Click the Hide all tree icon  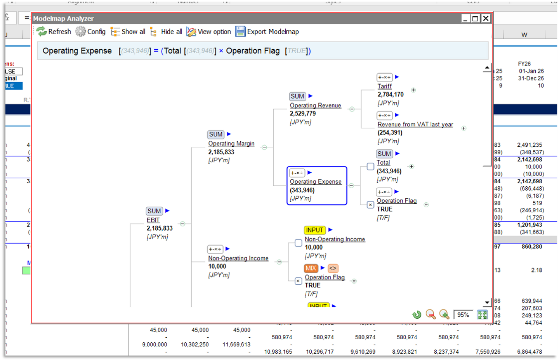point(153,32)
